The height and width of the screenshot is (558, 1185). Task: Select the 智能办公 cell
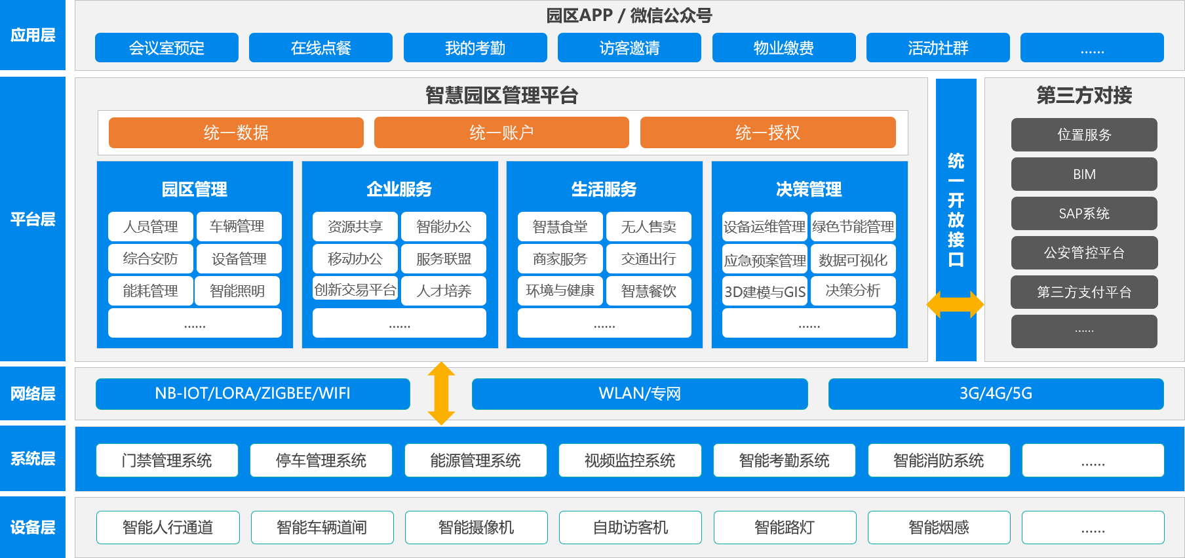point(444,226)
